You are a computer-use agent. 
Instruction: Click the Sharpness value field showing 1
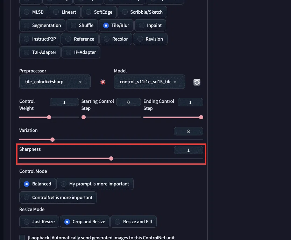pos(189,150)
